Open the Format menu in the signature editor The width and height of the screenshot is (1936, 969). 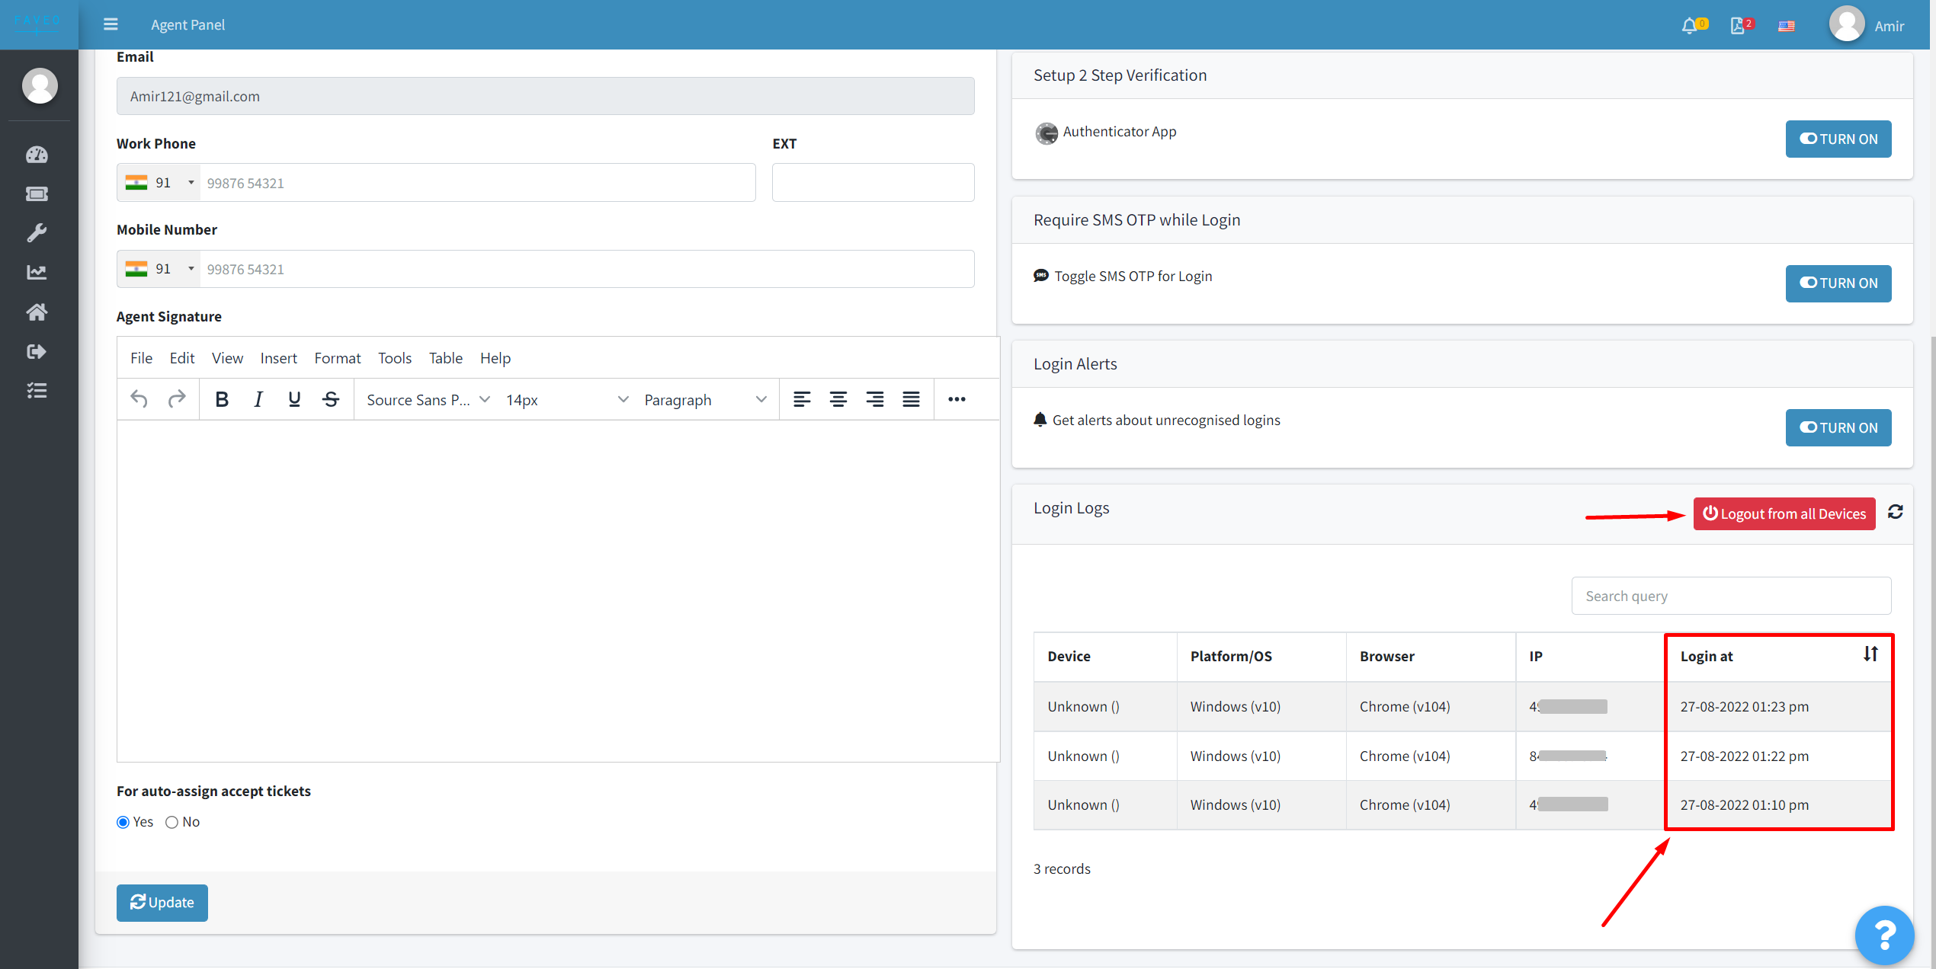point(337,357)
